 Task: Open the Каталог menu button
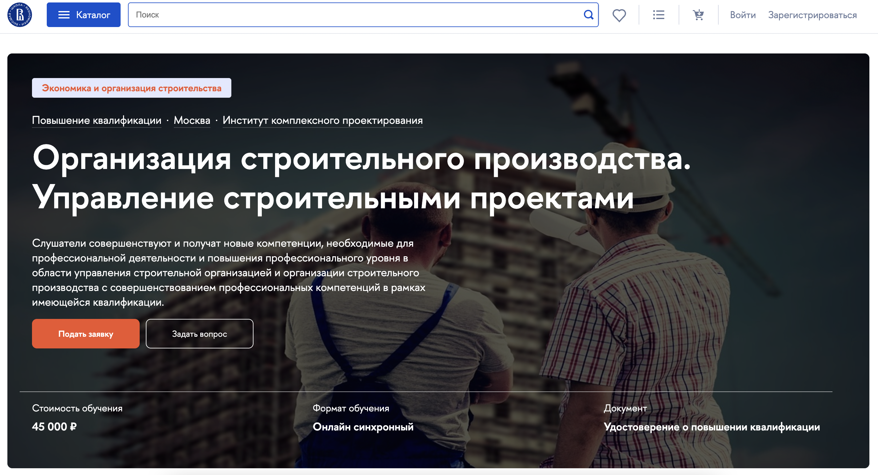(83, 15)
